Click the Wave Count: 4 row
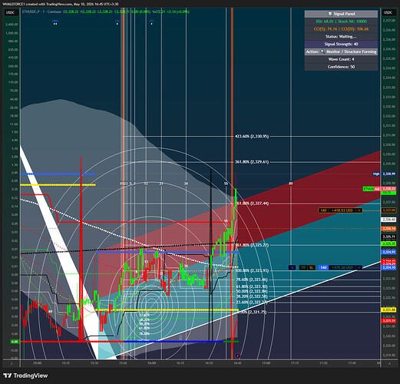Screen dimensions: 400x384 341,59
